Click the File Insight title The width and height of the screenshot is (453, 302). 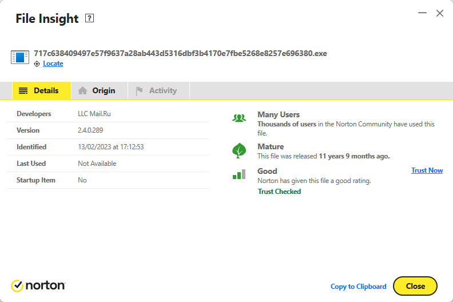point(47,18)
